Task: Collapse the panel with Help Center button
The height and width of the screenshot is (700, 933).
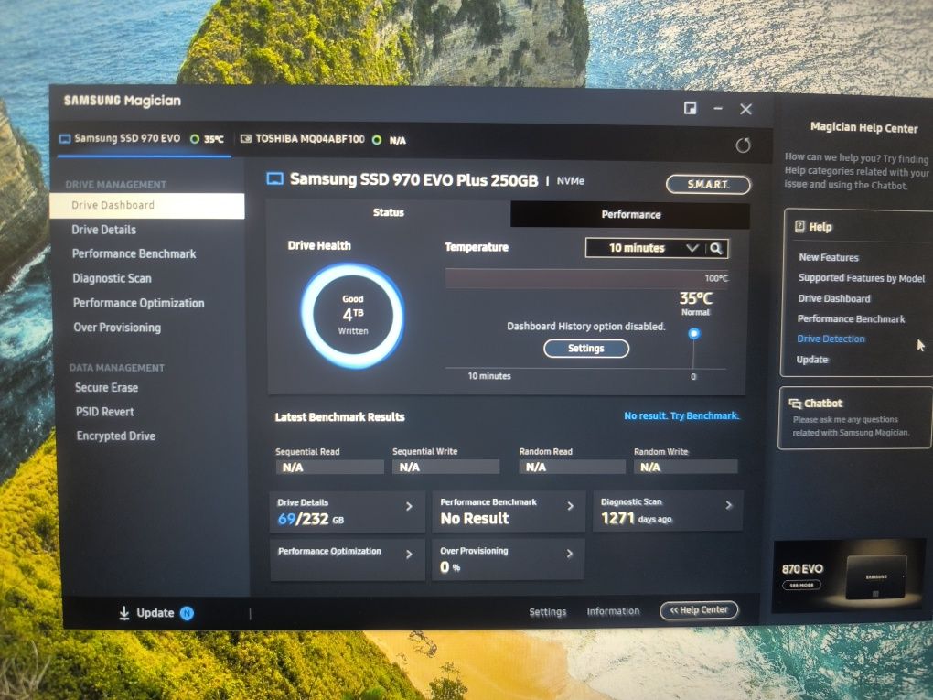Action: [699, 610]
